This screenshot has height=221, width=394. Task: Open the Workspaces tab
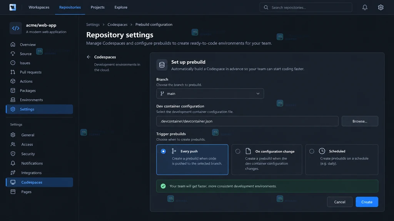coord(39,7)
